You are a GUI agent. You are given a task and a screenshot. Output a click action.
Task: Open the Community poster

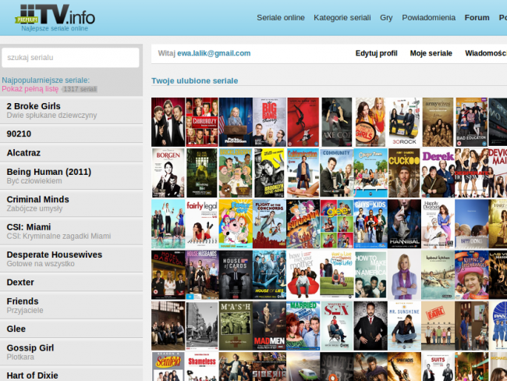pyautogui.click(x=337, y=173)
